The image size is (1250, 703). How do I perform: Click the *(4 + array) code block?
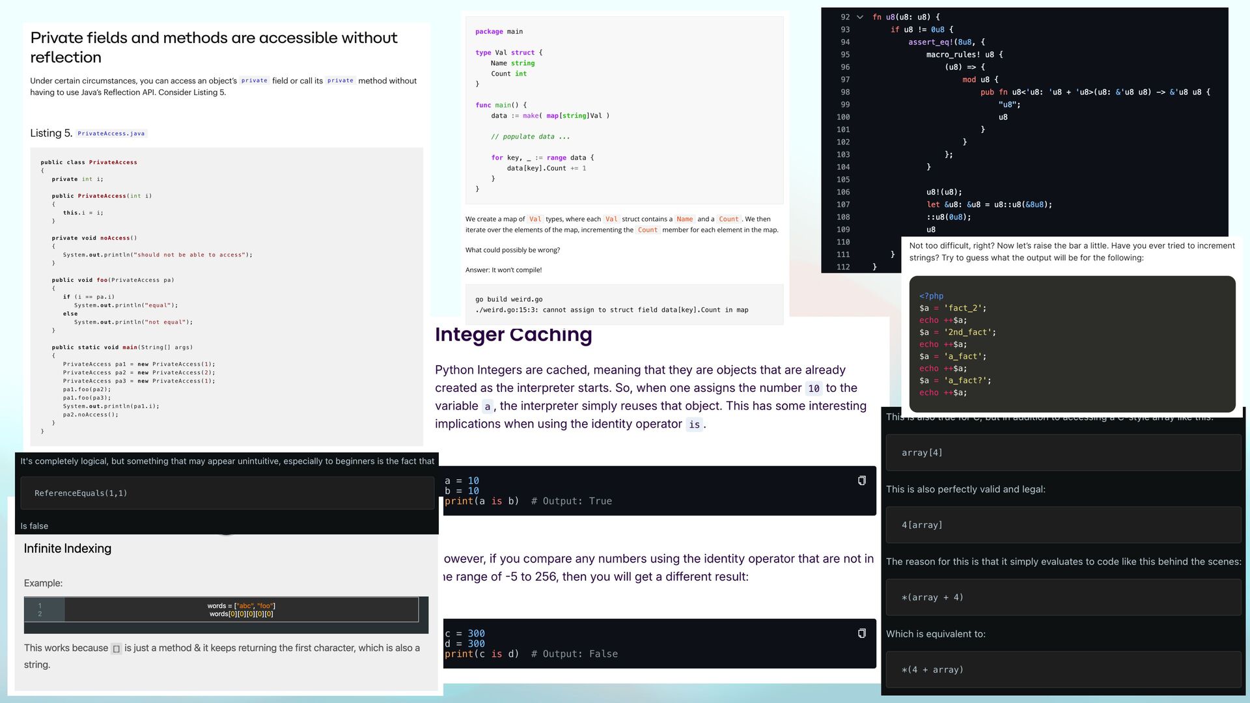pos(1062,670)
